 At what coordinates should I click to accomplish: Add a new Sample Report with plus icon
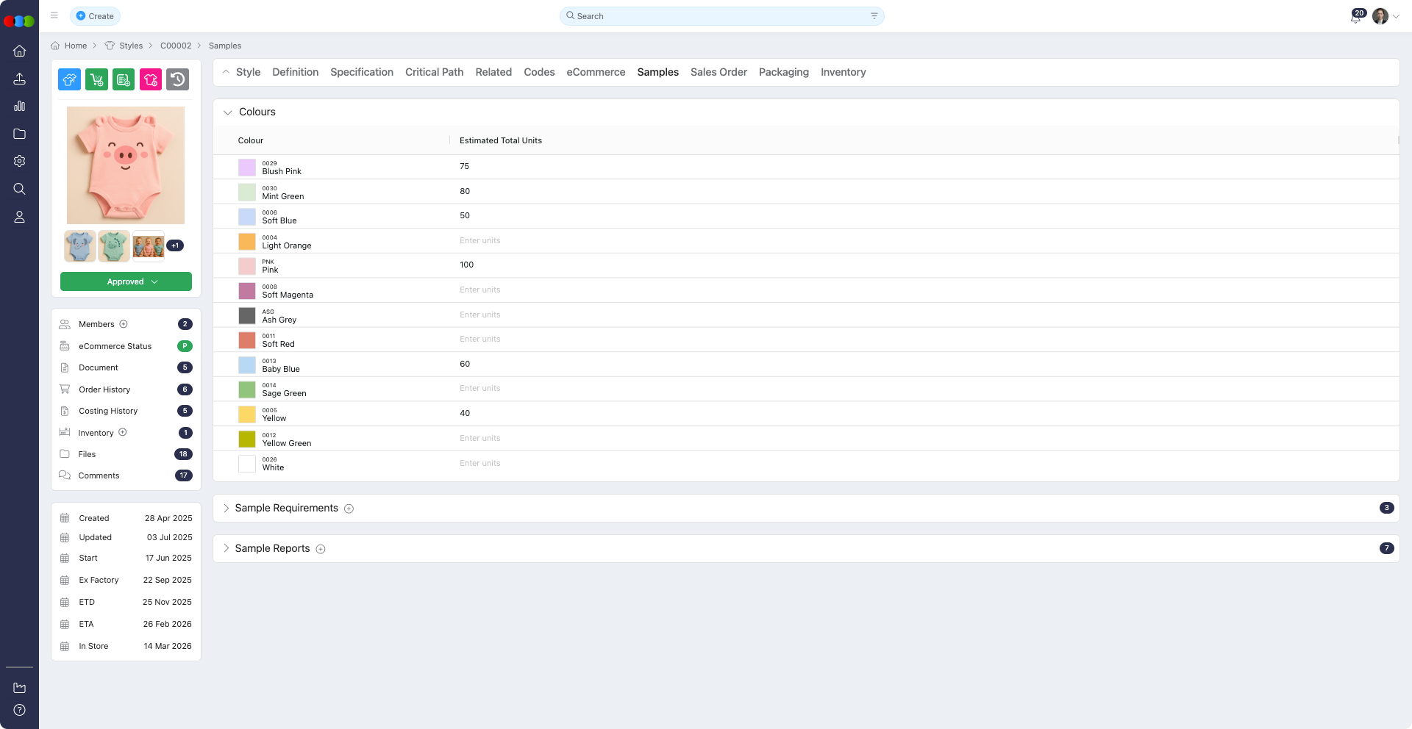(321, 549)
